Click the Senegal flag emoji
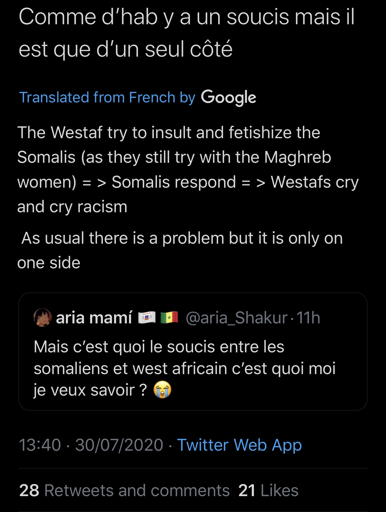 (169, 317)
